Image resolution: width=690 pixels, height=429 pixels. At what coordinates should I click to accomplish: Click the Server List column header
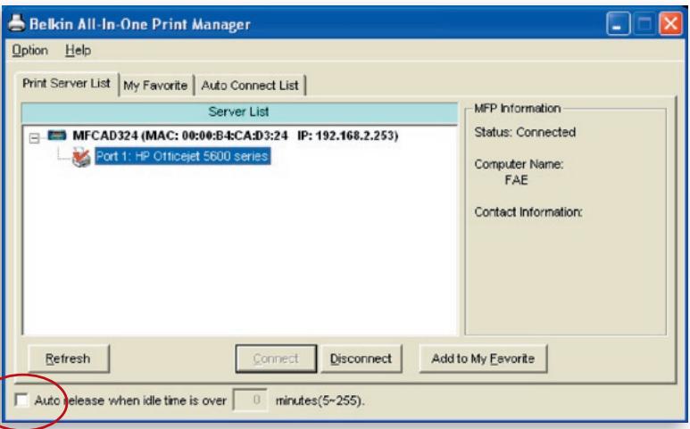[x=239, y=112]
